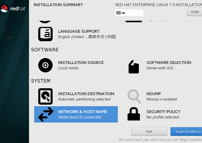Click the INSTALLATION SUMMARY title
The width and height of the screenshot is (202, 143).
pos(58,5)
